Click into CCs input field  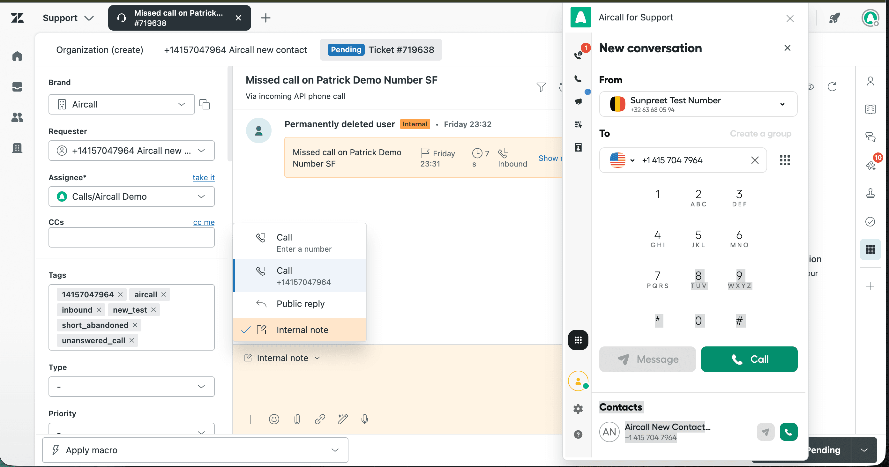click(x=131, y=237)
